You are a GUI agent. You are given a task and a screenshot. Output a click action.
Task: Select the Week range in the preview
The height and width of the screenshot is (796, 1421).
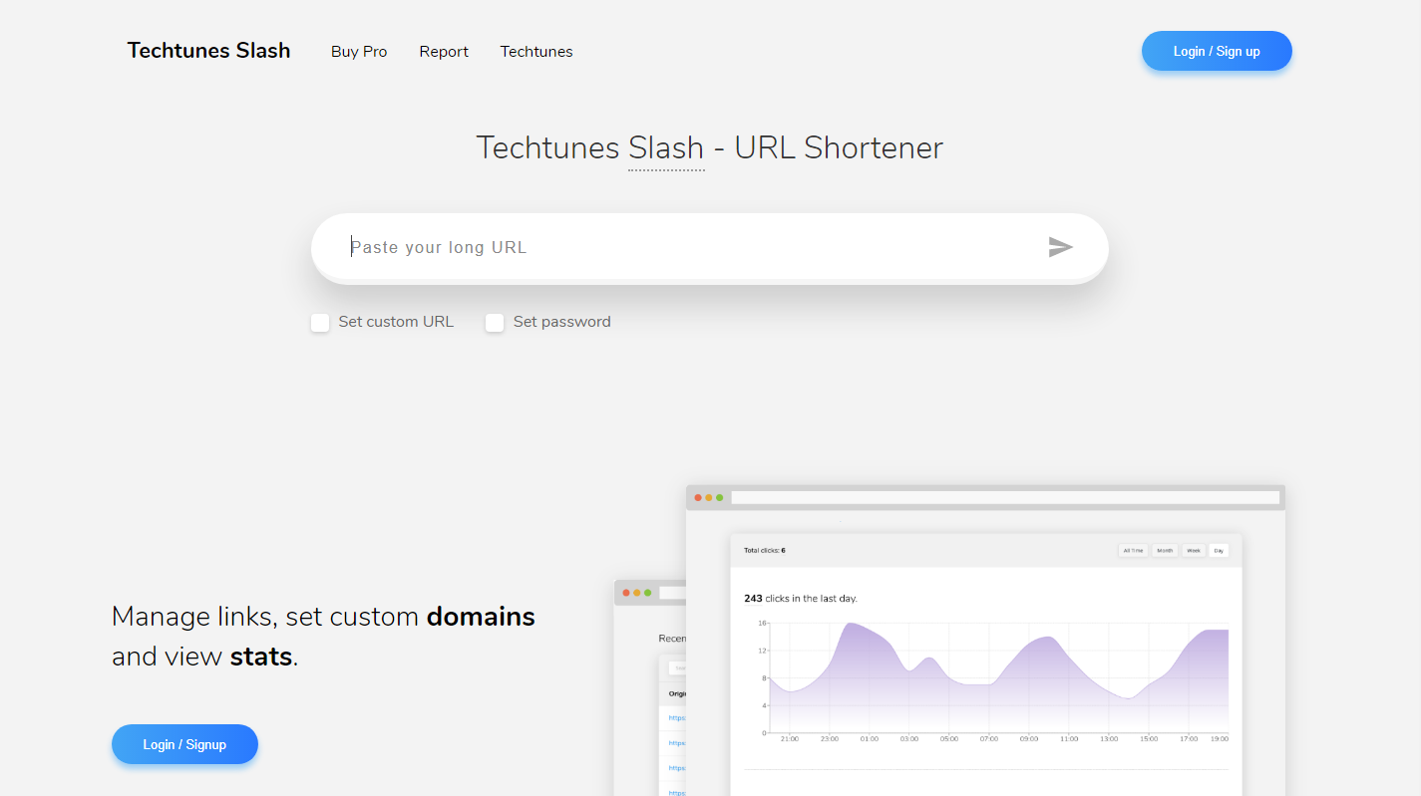[1194, 550]
